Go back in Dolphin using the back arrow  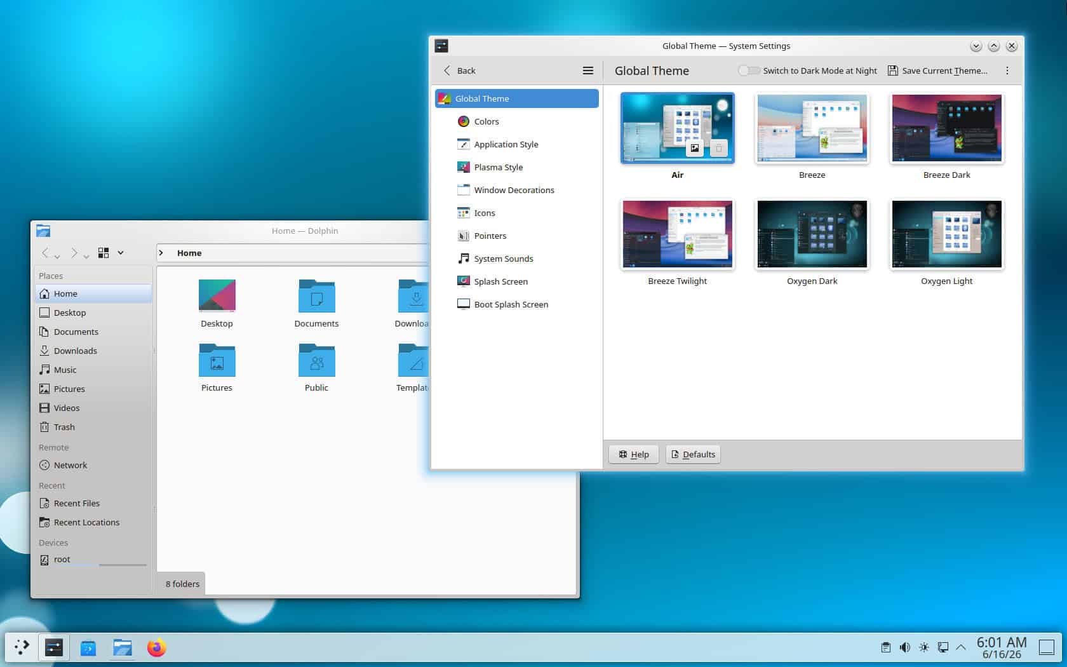tap(45, 253)
